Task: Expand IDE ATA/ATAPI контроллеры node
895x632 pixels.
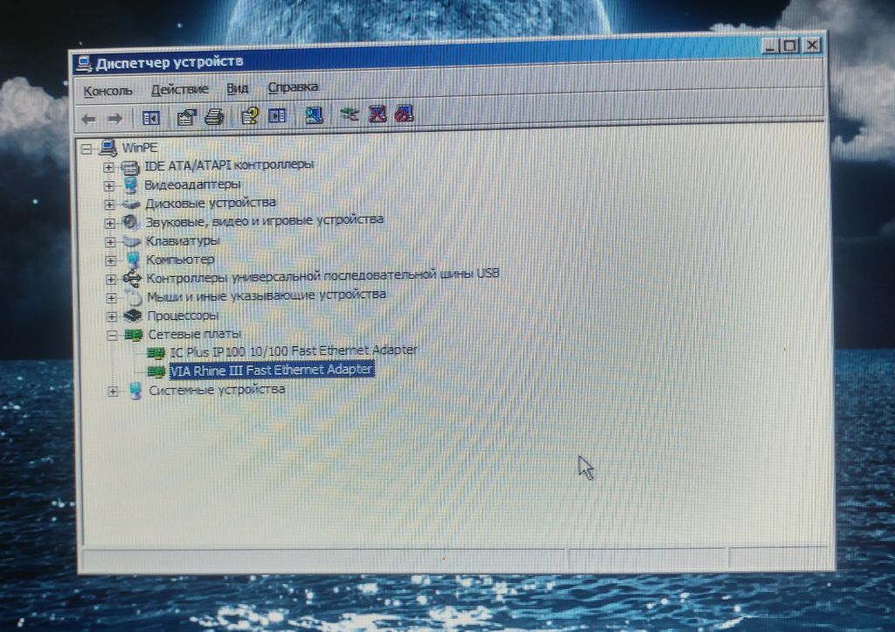Action: pos(108,167)
